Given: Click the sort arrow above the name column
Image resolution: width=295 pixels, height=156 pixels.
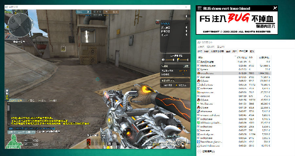Looking at the screenshot, I should click(235, 56).
